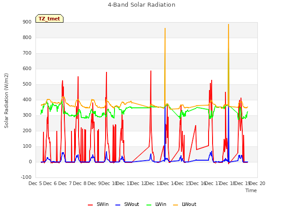Click the LWout legend label
Image resolution: width=284 pixels, height=213 pixels.
[189, 204]
